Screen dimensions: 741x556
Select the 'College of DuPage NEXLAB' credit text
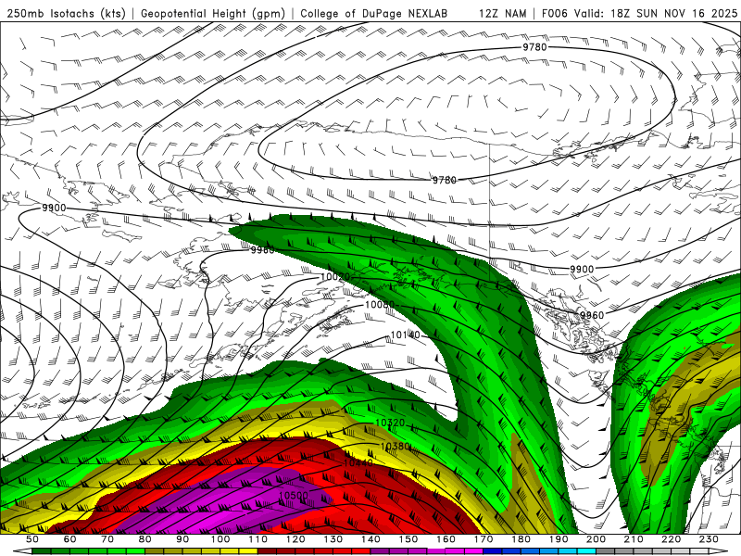point(374,14)
